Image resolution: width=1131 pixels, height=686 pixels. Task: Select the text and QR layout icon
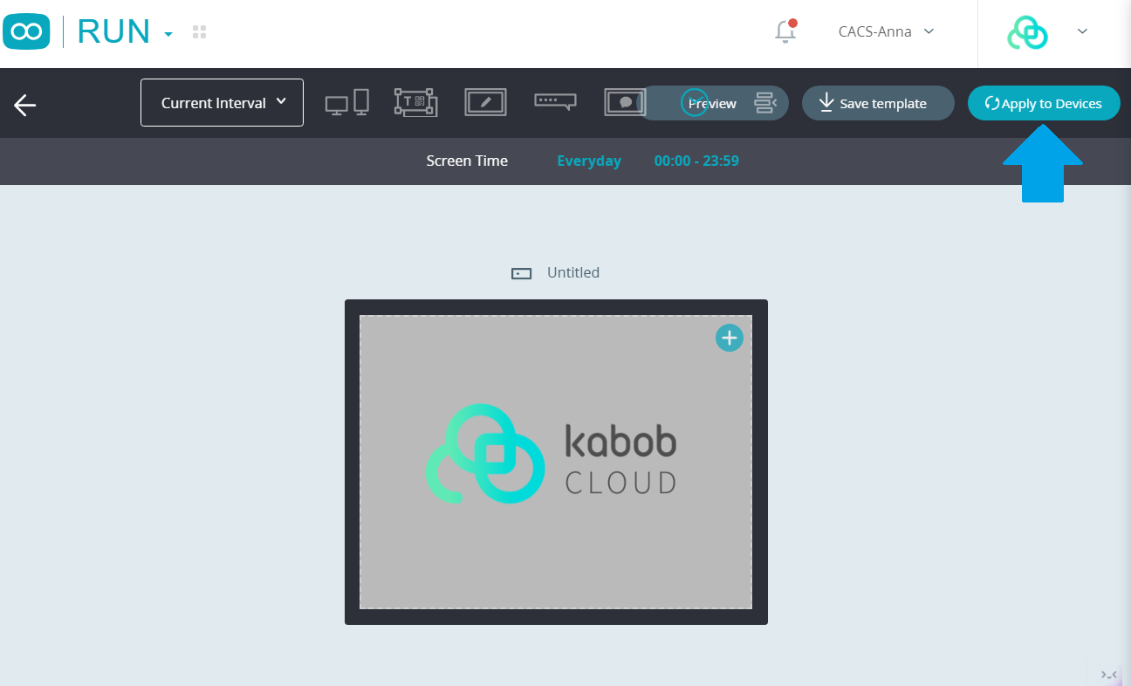pos(415,102)
